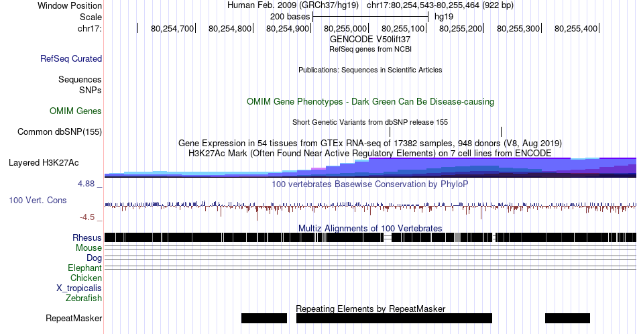Open the OMIM Genes track label

76,111
